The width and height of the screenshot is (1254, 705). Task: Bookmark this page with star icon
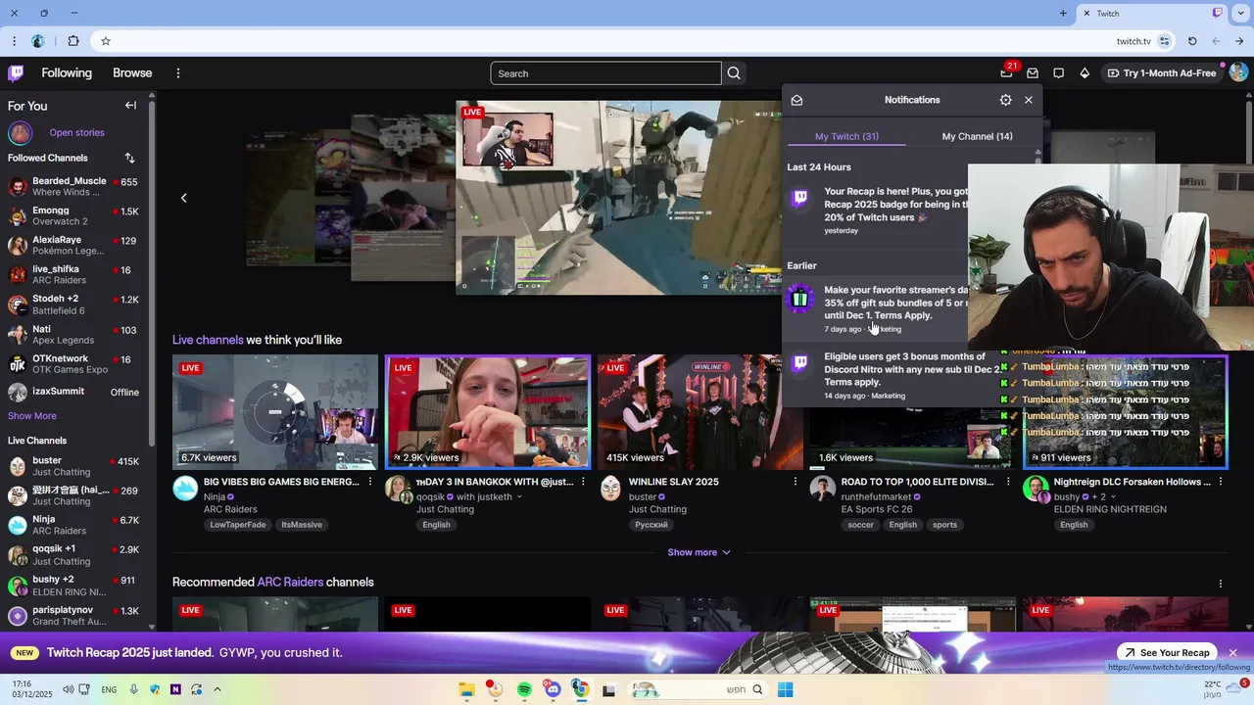point(106,41)
